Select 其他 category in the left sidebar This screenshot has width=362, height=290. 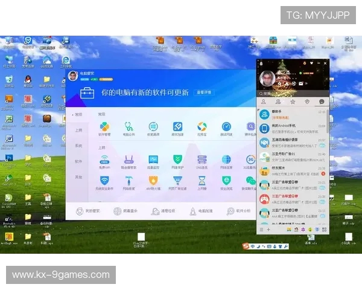point(78,177)
